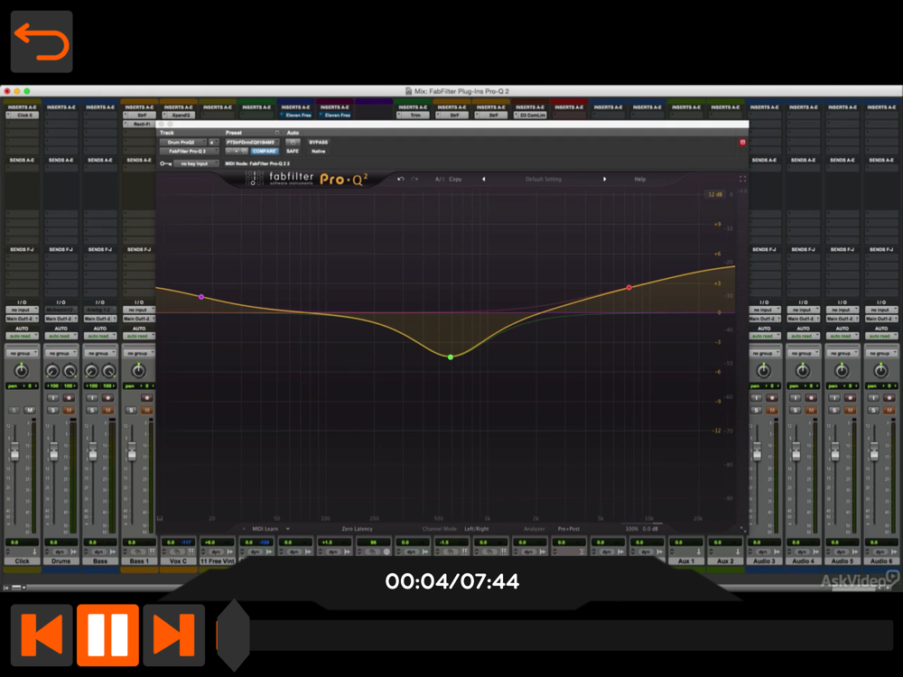This screenshot has height=677, width=903.
Task: Open Pre+Post analyzer settings
Action: coord(568,528)
